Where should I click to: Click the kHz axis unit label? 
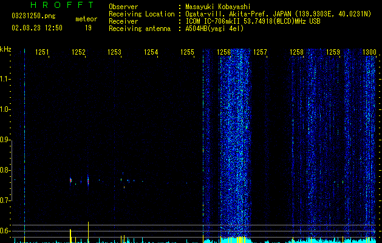click(5, 49)
